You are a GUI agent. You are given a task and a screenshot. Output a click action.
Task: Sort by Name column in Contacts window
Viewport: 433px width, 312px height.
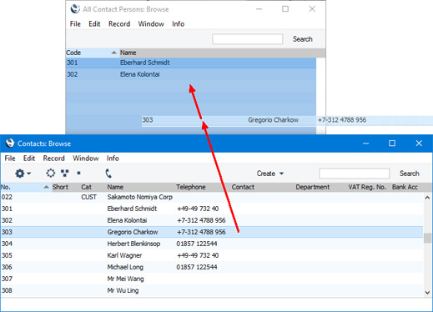(x=115, y=187)
